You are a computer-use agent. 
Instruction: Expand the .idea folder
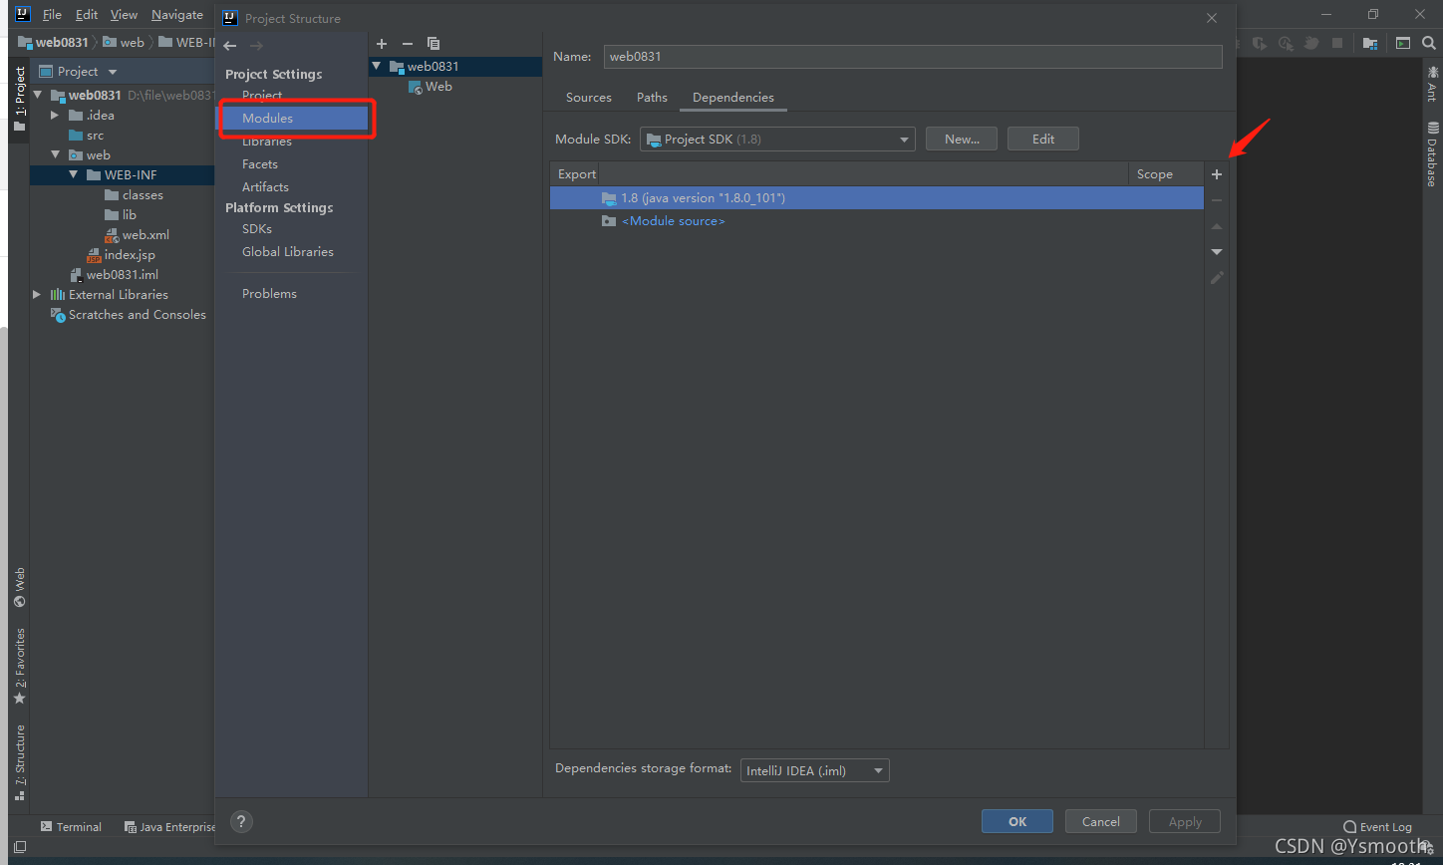click(x=56, y=116)
